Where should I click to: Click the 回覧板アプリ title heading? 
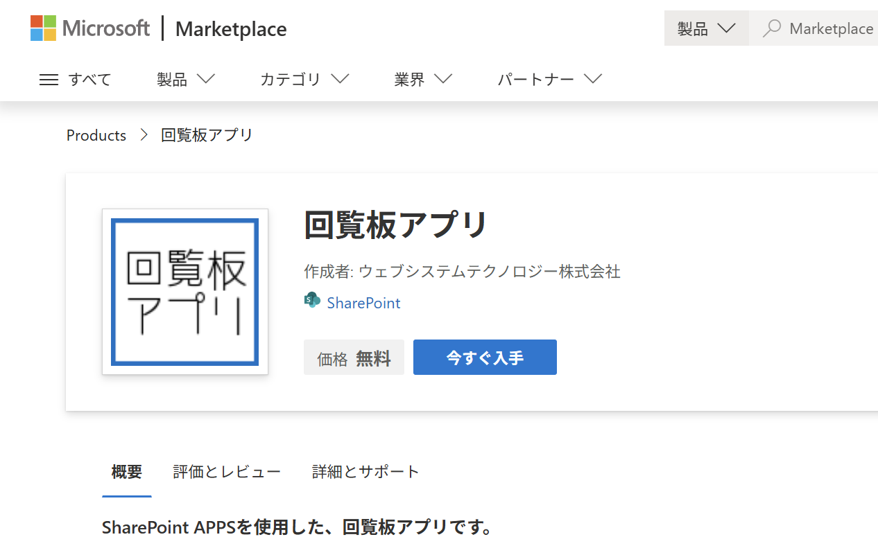coord(396,224)
